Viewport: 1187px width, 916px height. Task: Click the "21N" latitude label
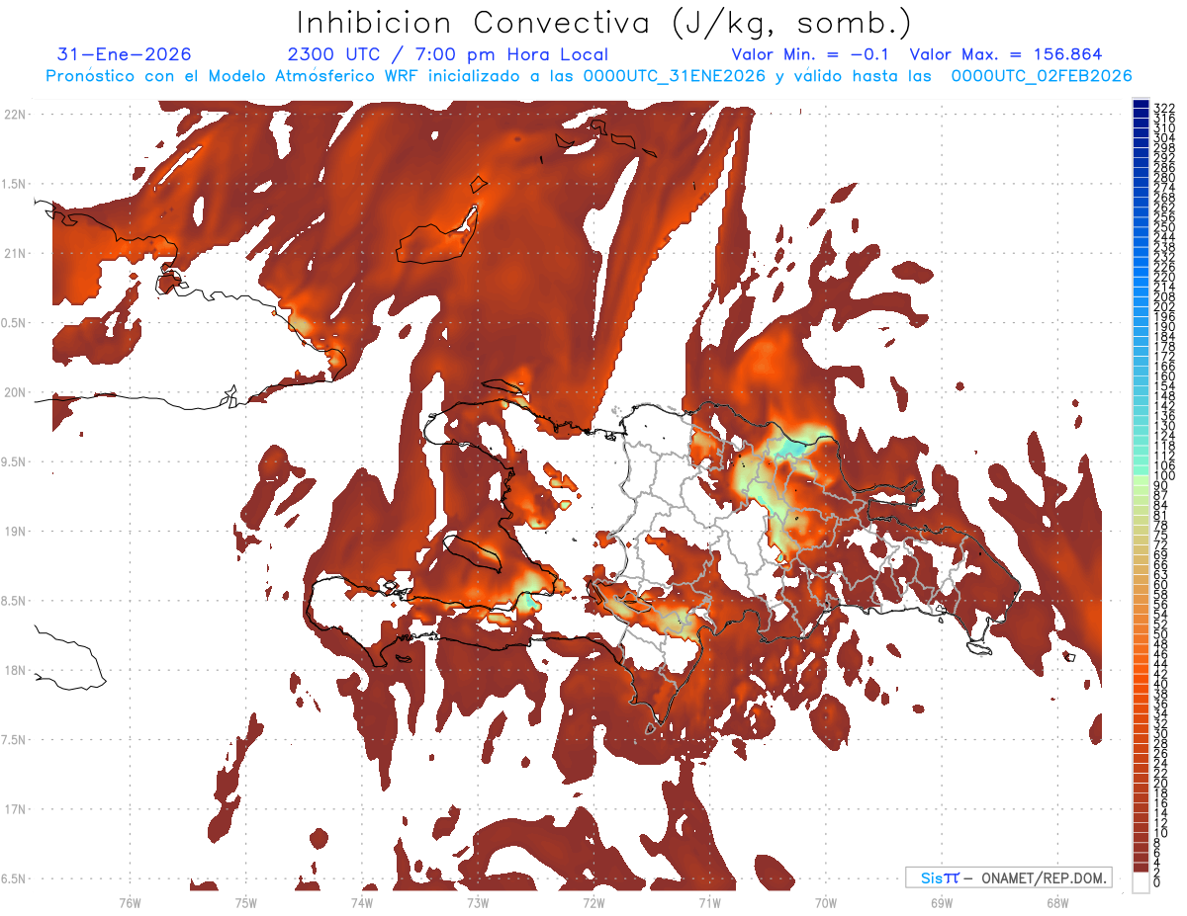[15, 253]
